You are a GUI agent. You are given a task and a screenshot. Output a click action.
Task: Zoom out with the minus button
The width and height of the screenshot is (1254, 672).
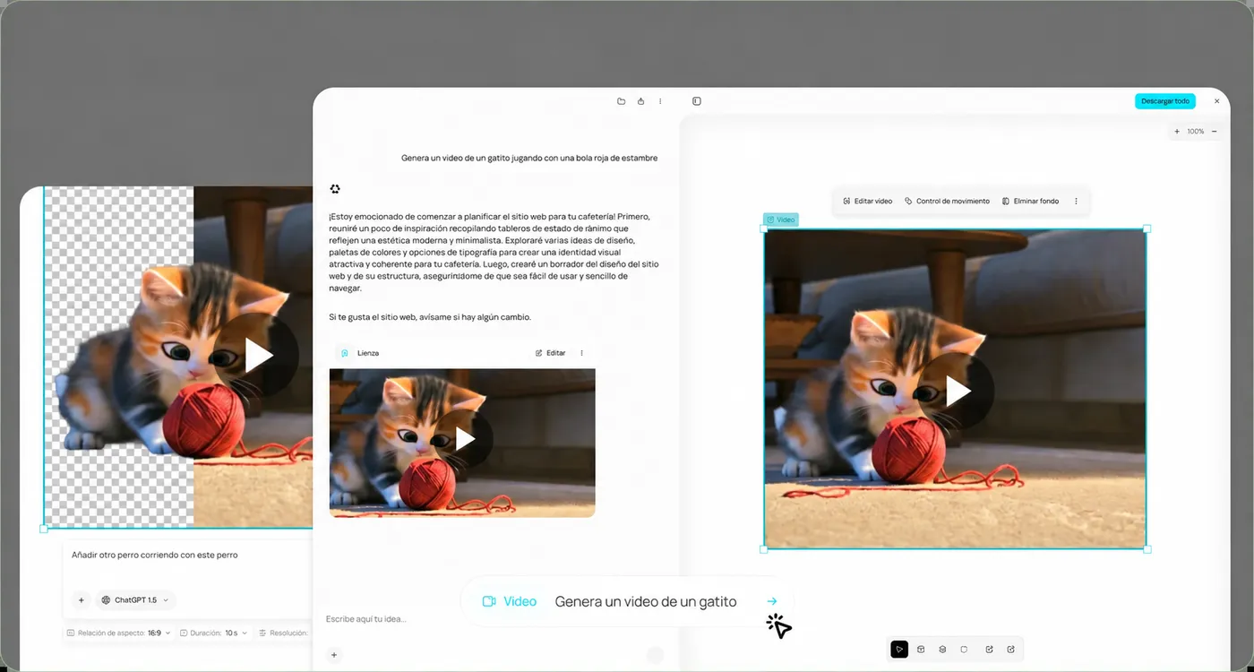click(x=1215, y=132)
